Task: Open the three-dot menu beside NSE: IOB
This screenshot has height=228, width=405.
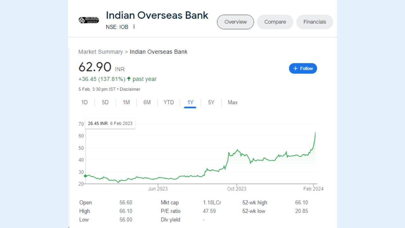Action: (x=134, y=27)
